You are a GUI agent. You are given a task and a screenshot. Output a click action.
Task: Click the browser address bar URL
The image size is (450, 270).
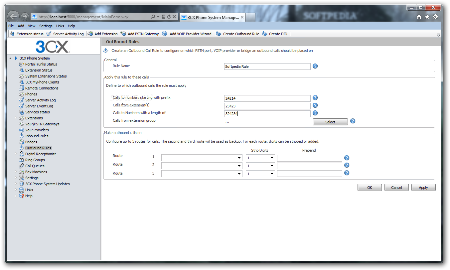click(x=83, y=17)
